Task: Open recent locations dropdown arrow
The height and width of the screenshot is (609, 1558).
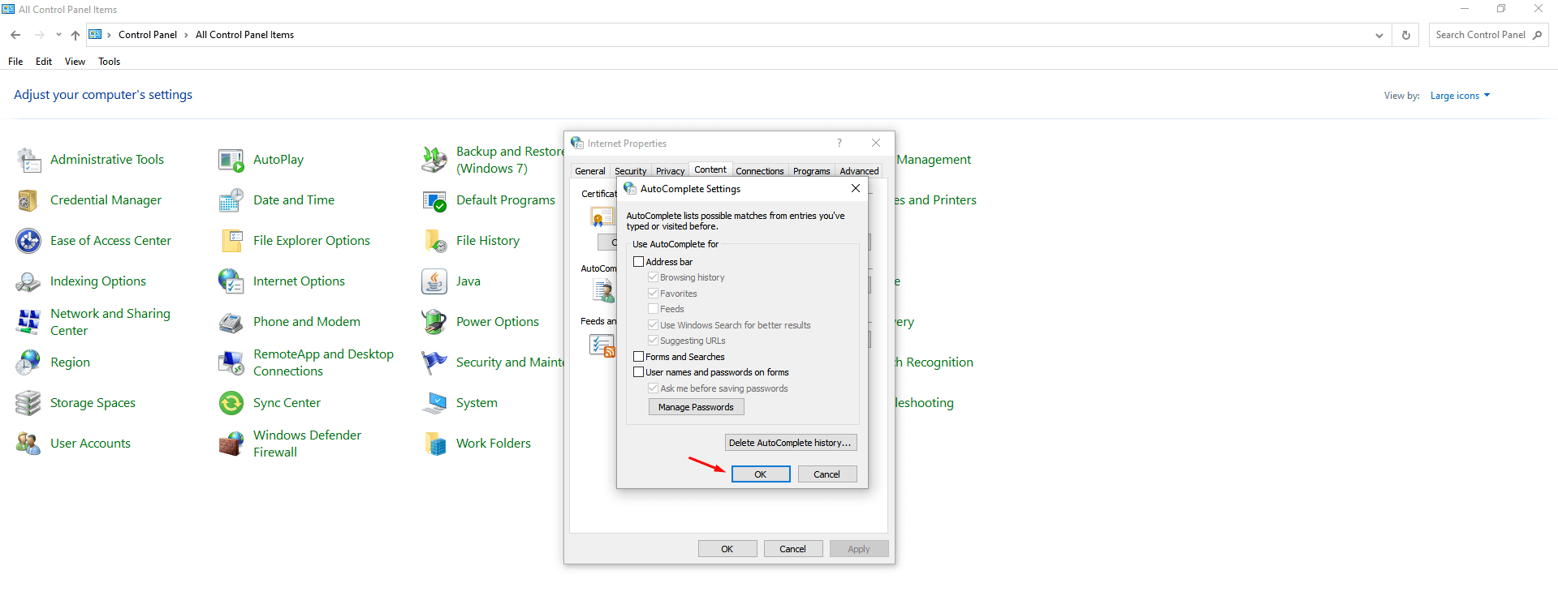Action: click(x=58, y=35)
